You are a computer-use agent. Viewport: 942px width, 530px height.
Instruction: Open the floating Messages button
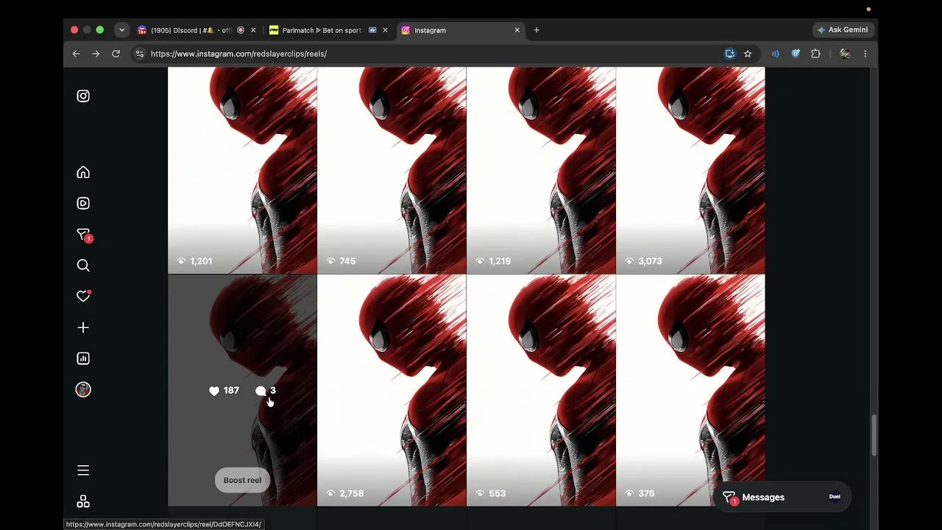(x=783, y=498)
